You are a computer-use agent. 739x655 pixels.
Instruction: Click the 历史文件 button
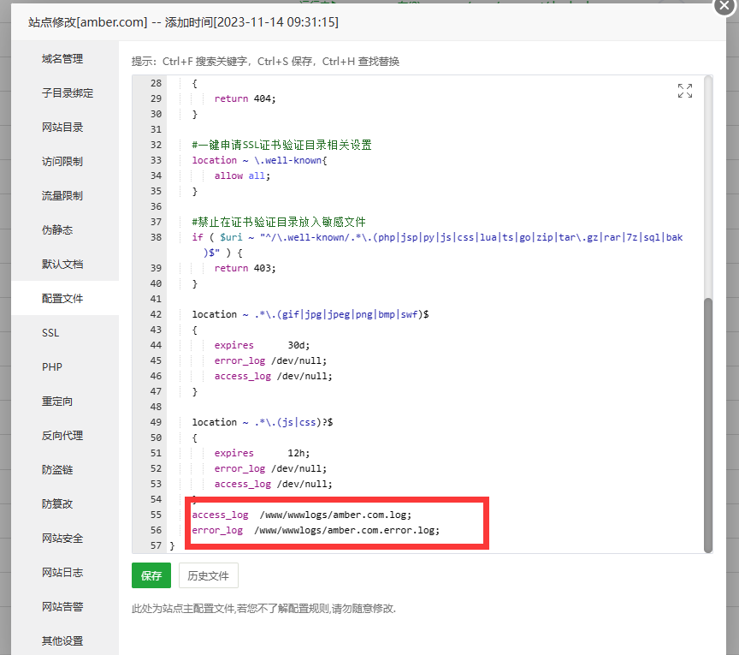pyautogui.click(x=209, y=575)
